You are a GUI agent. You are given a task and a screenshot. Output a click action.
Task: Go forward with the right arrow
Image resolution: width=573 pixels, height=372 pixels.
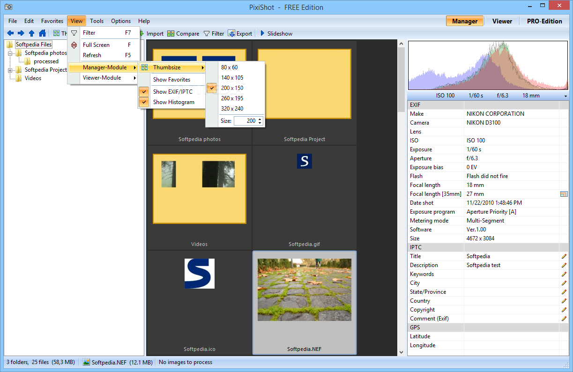21,33
